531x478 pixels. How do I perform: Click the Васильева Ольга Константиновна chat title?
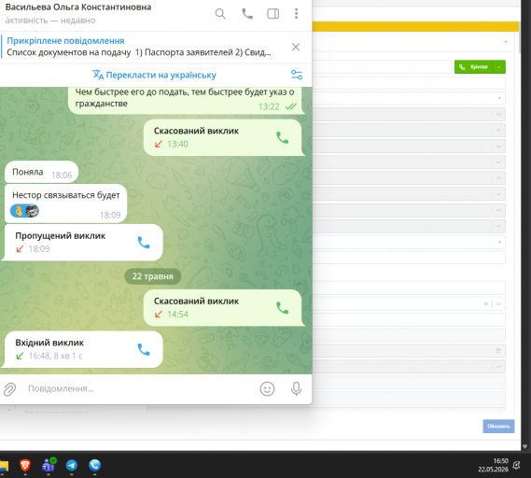pos(78,7)
